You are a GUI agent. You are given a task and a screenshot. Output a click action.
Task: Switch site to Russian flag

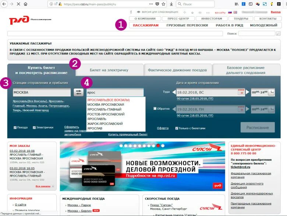click(x=230, y=12)
